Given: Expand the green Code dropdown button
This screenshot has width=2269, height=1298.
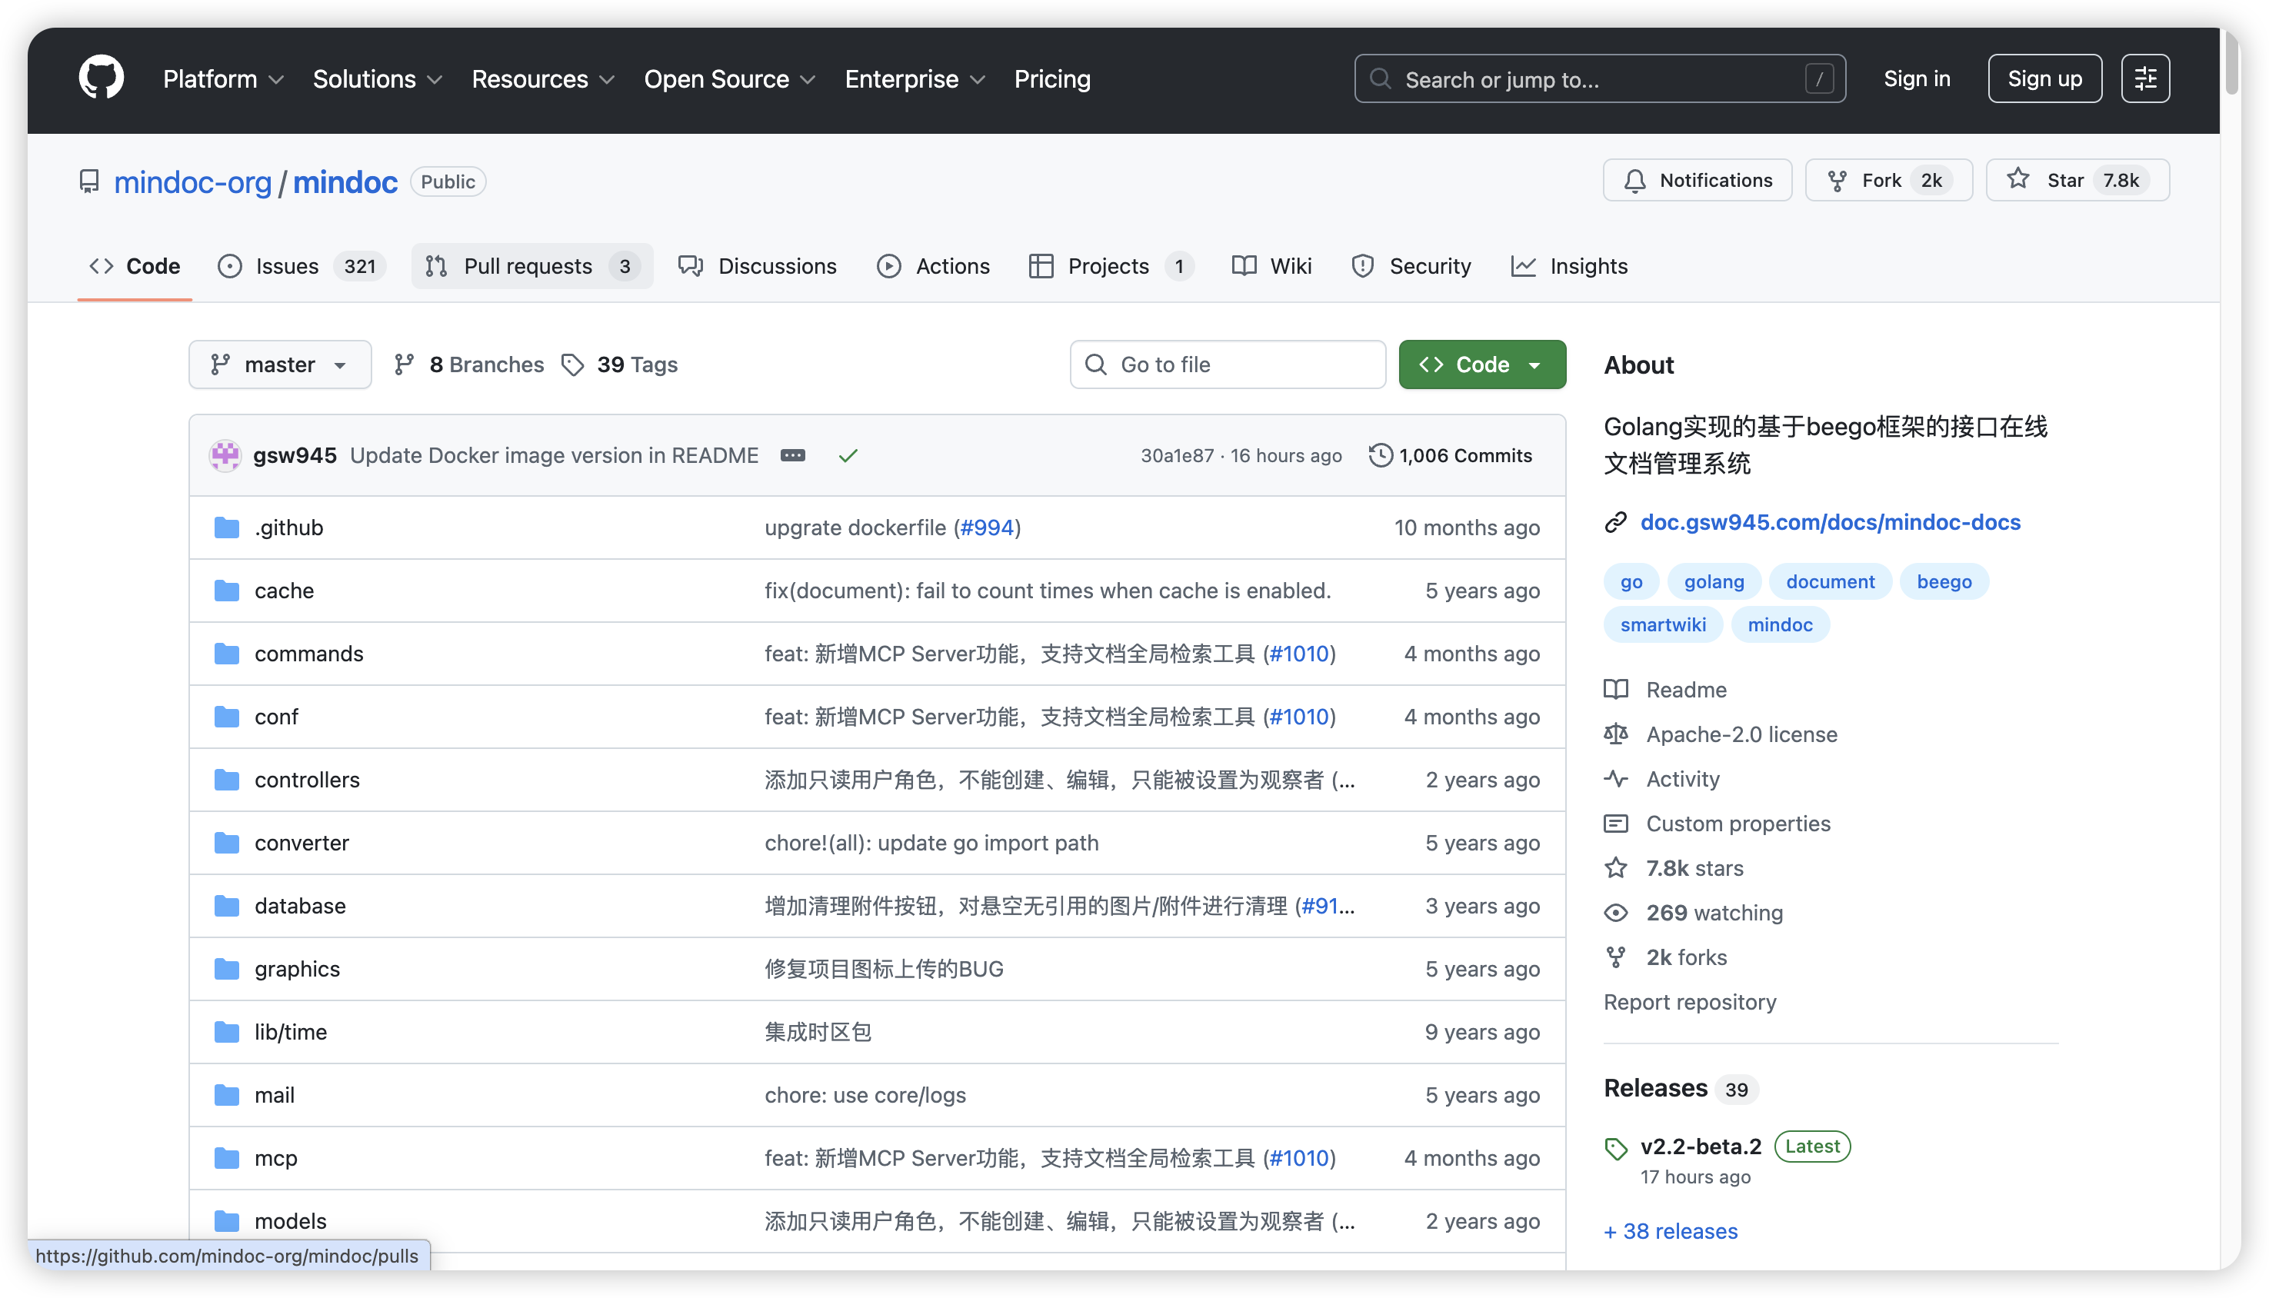Looking at the screenshot, I should (x=1481, y=364).
